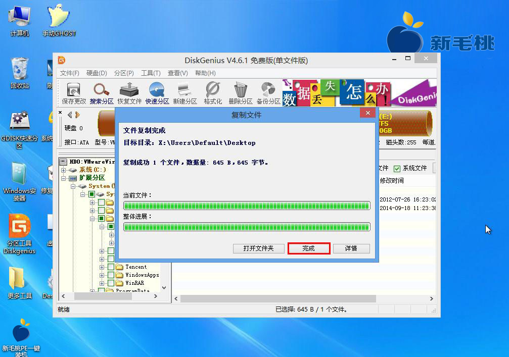Open the 文件(F) menu

click(69, 73)
